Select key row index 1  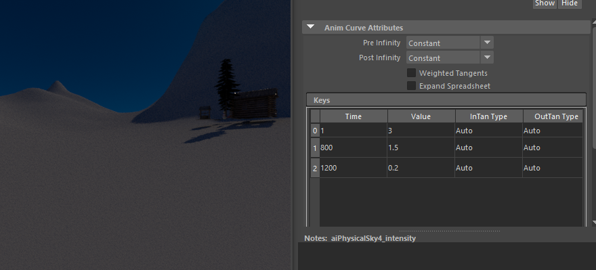[315, 148]
